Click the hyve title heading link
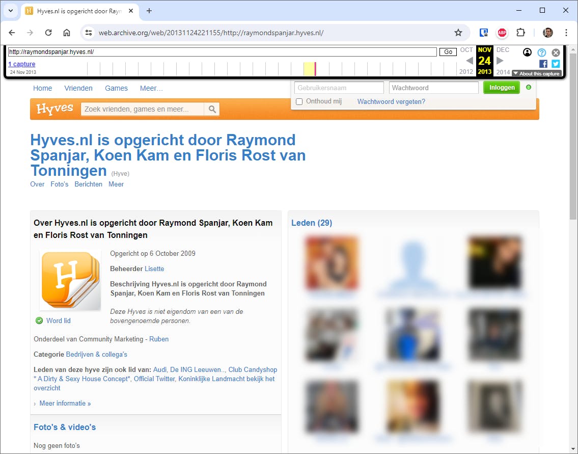This screenshot has height=454, width=578. point(168,155)
